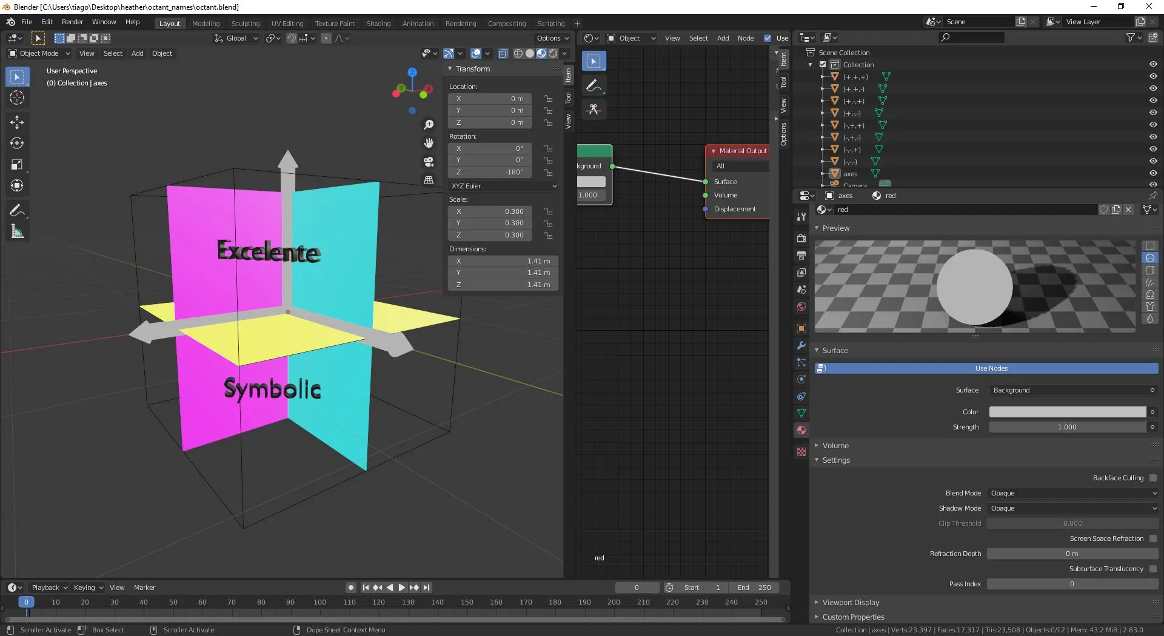
Task: Choose the Move tool in viewport toolbar
Action: click(17, 122)
